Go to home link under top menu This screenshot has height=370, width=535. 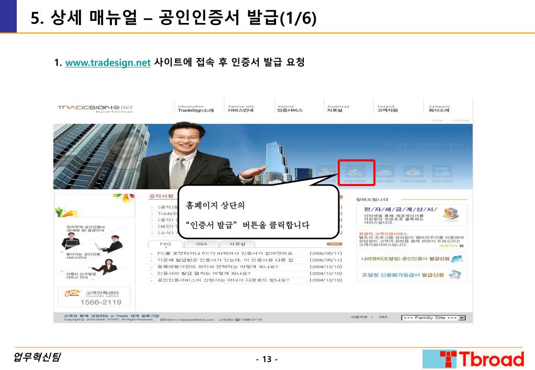click(436, 120)
